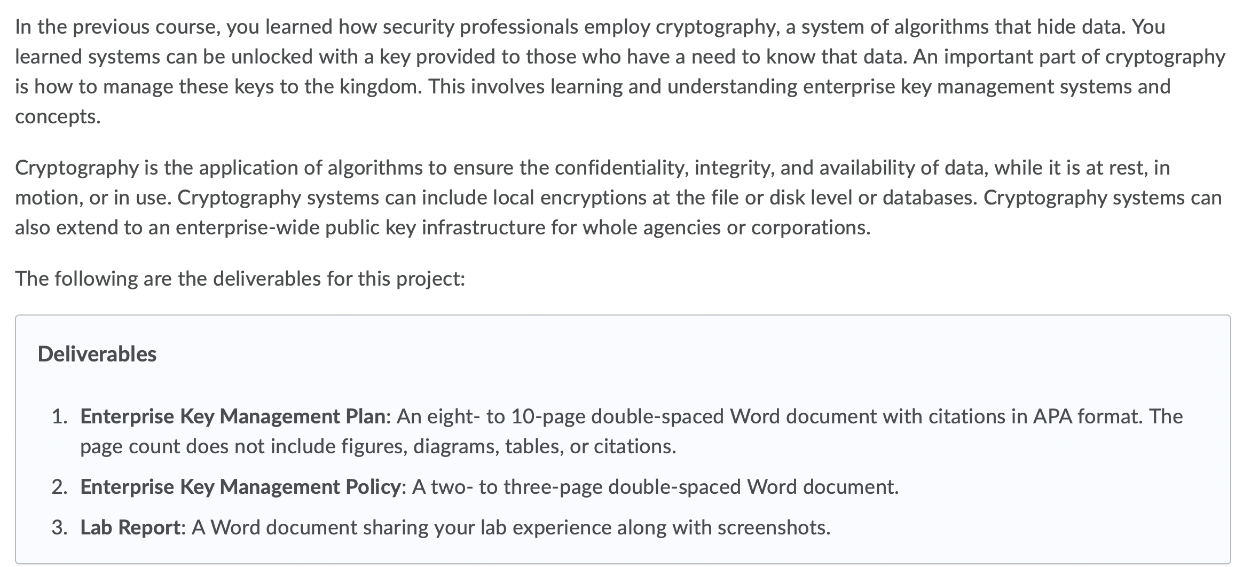Click the word "concepts." ending first paragraph

click(58, 116)
